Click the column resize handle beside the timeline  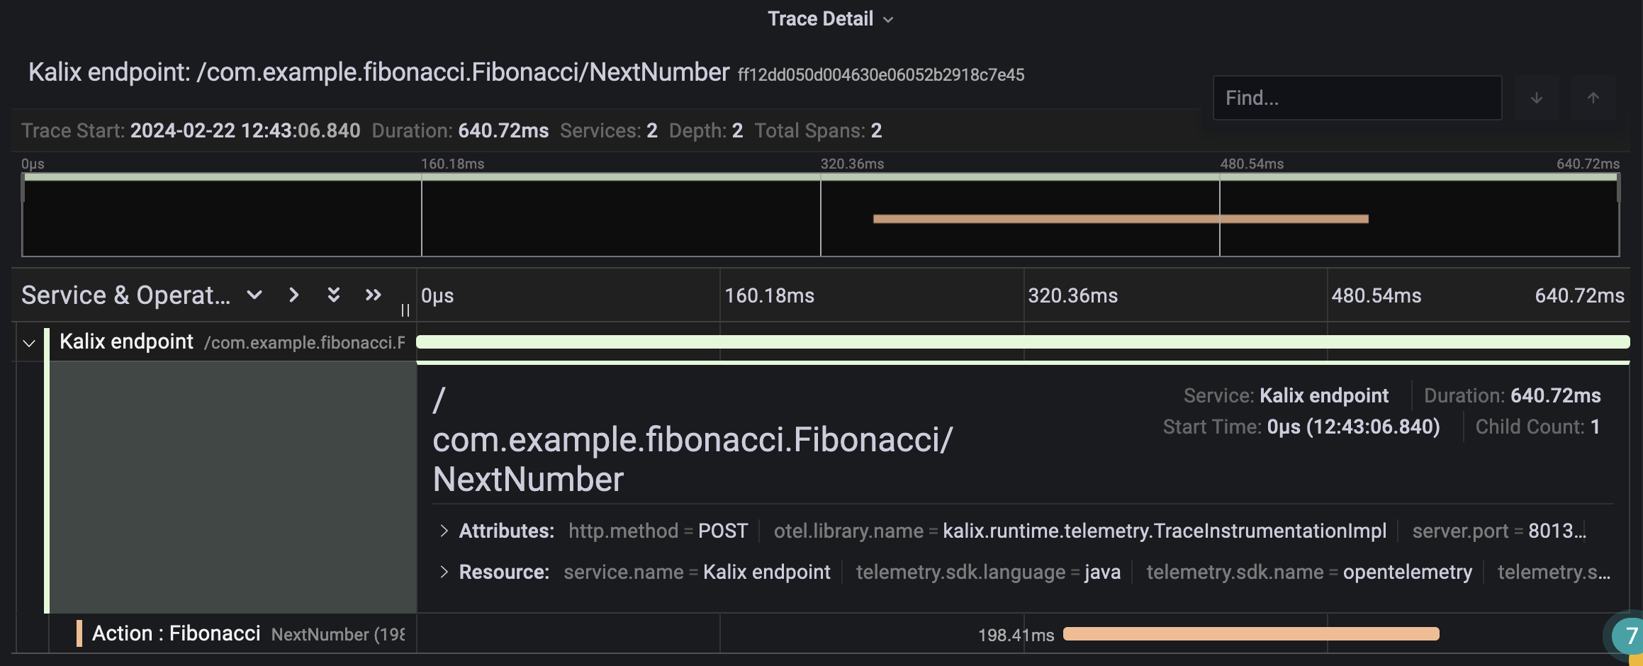click(405, 310)
